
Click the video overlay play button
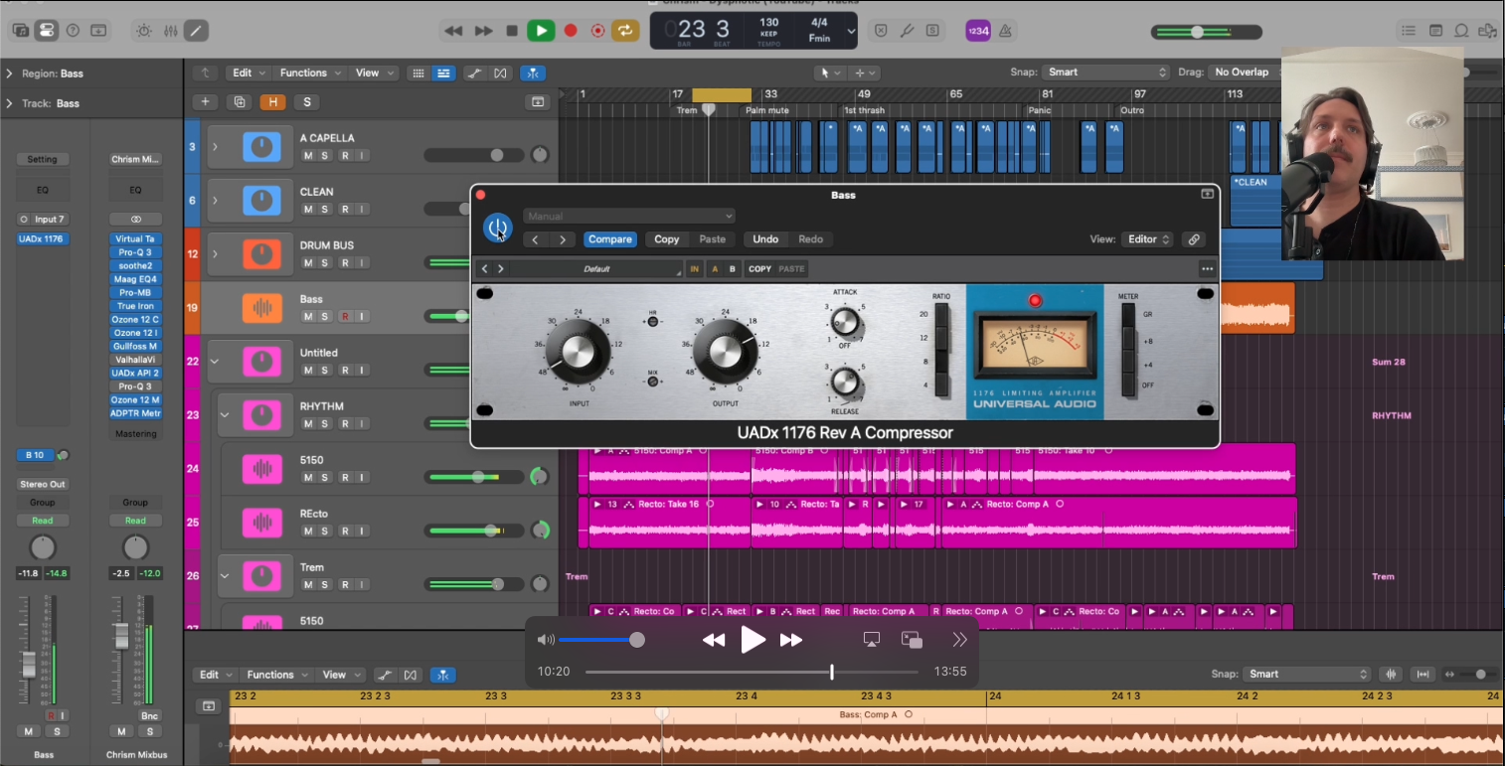click(752, 640)
